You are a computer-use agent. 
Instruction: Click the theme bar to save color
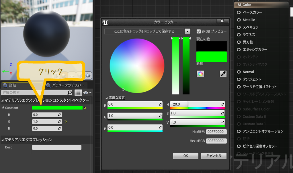pyautogui.click(x=144, y=31)
